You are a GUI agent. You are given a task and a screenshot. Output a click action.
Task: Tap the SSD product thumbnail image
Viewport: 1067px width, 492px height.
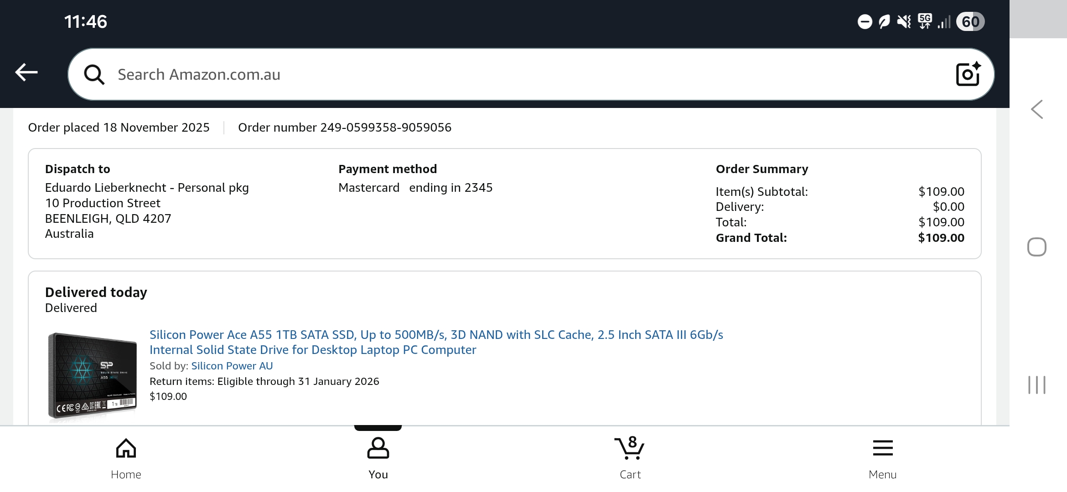pos(93,375)
